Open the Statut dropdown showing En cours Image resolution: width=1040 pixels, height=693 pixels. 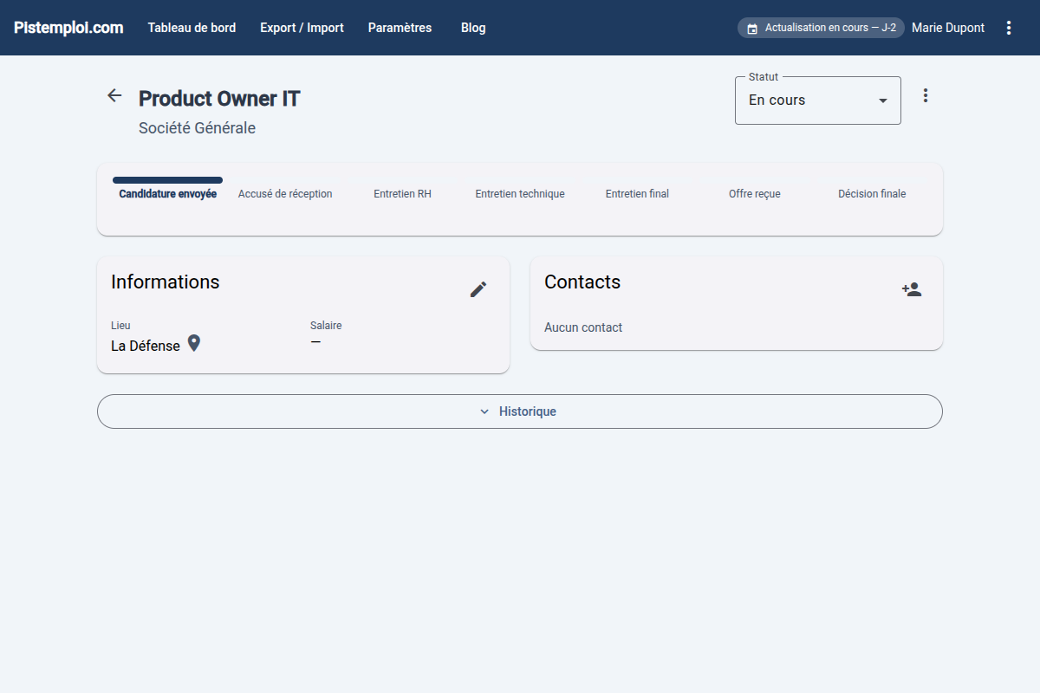(817, 100)
